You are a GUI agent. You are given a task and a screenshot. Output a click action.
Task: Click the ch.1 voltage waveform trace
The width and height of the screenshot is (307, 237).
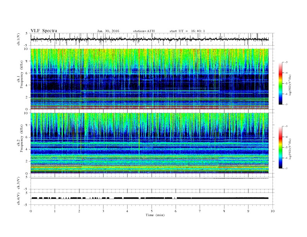150,39
